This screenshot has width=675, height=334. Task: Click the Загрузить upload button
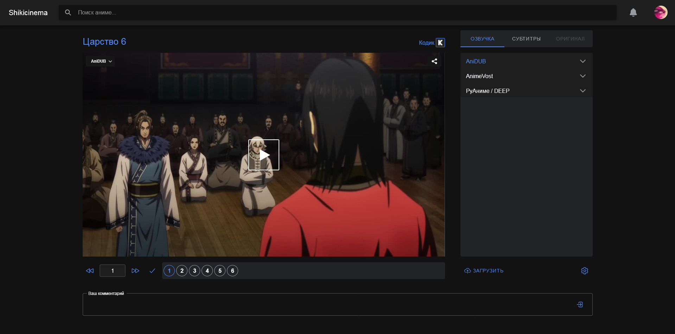coord(484,271)
